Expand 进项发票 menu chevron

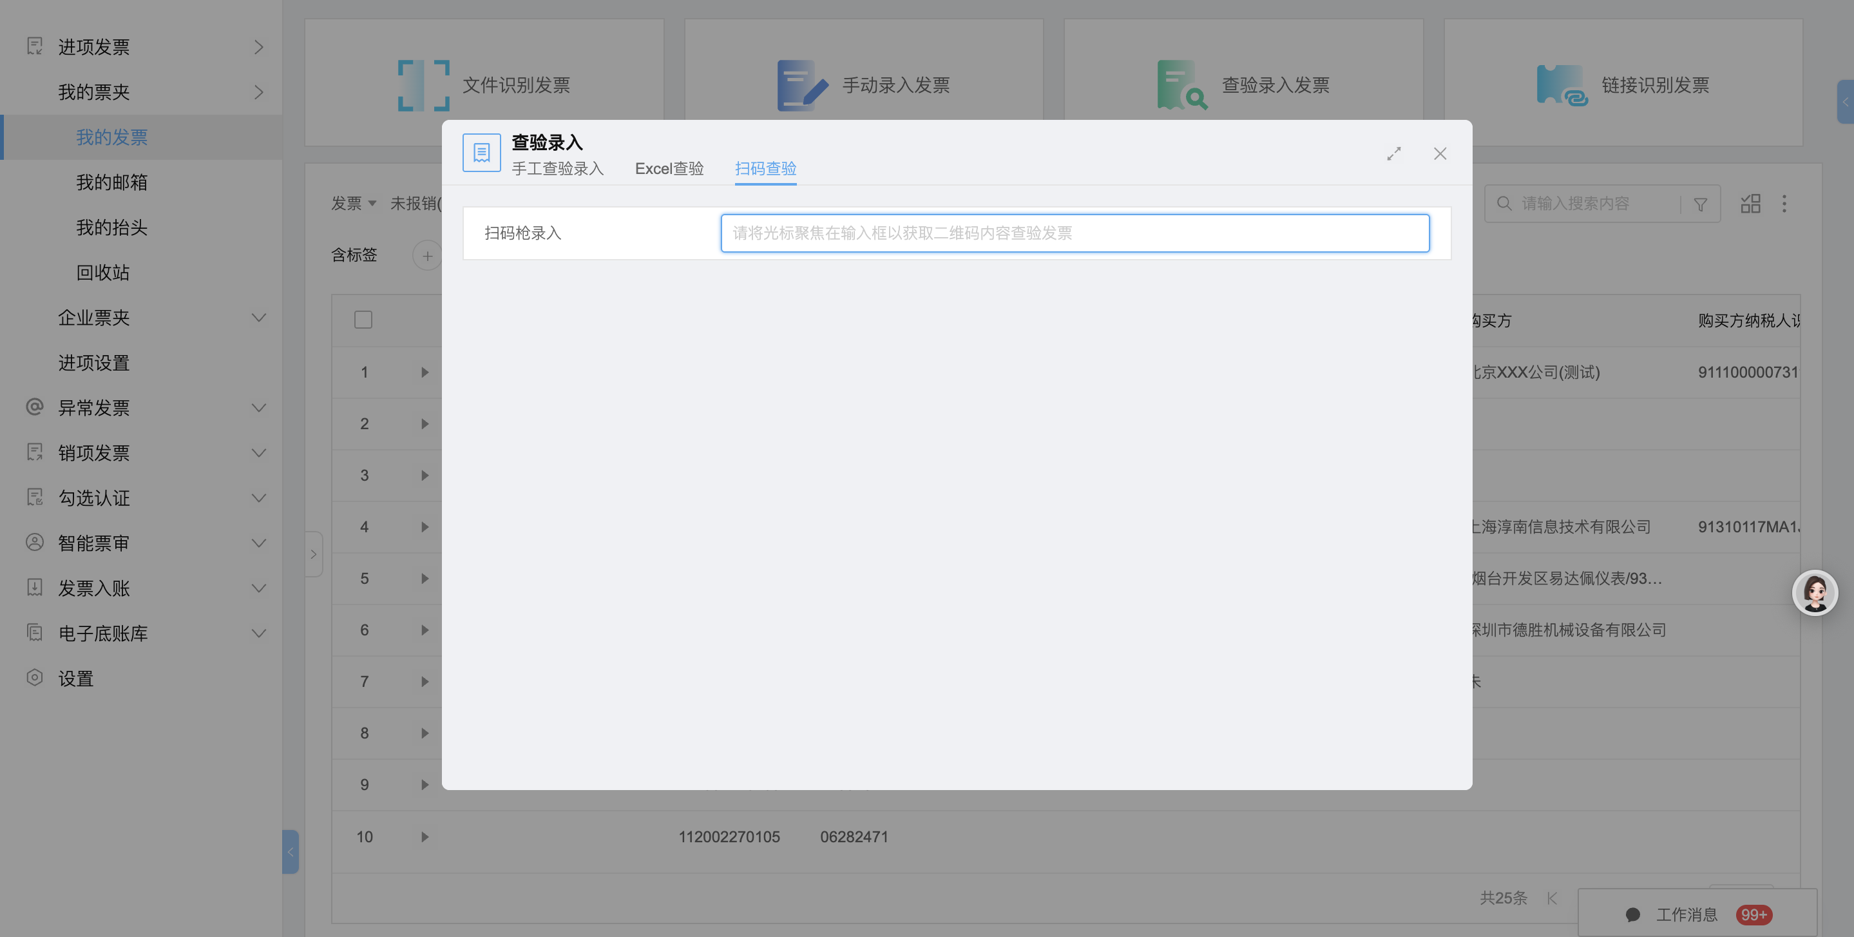point(259,47)
